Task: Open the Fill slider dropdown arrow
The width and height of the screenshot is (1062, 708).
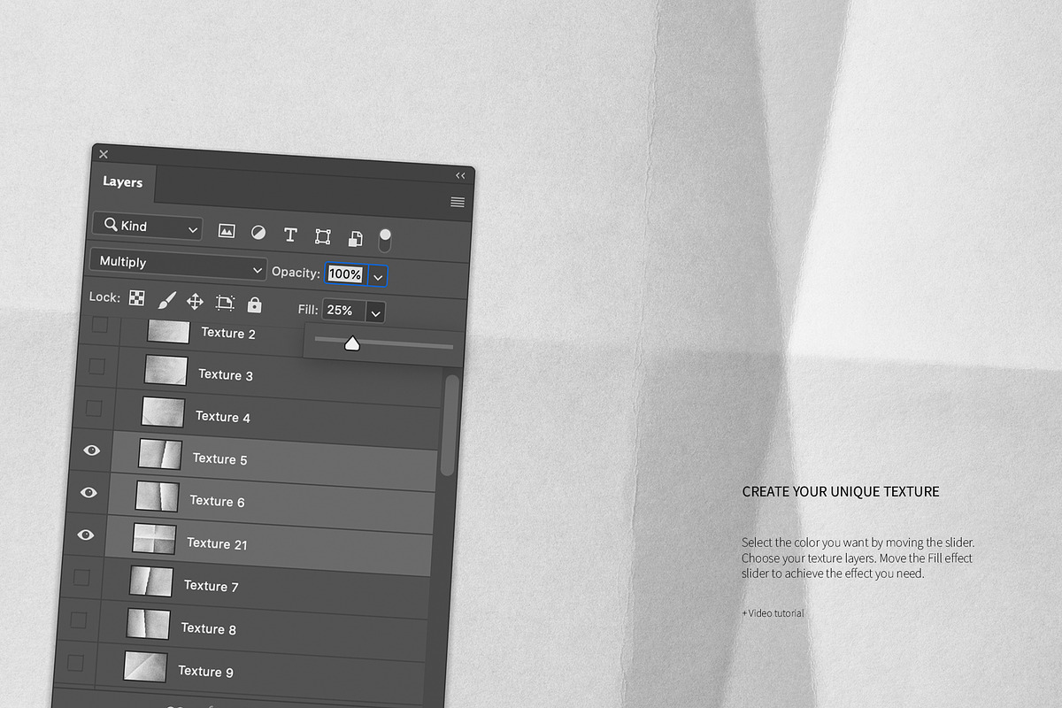Action: (376, 312)
